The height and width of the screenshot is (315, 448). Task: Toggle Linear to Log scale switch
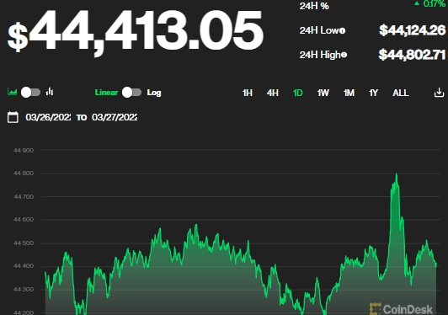(131, 93)
